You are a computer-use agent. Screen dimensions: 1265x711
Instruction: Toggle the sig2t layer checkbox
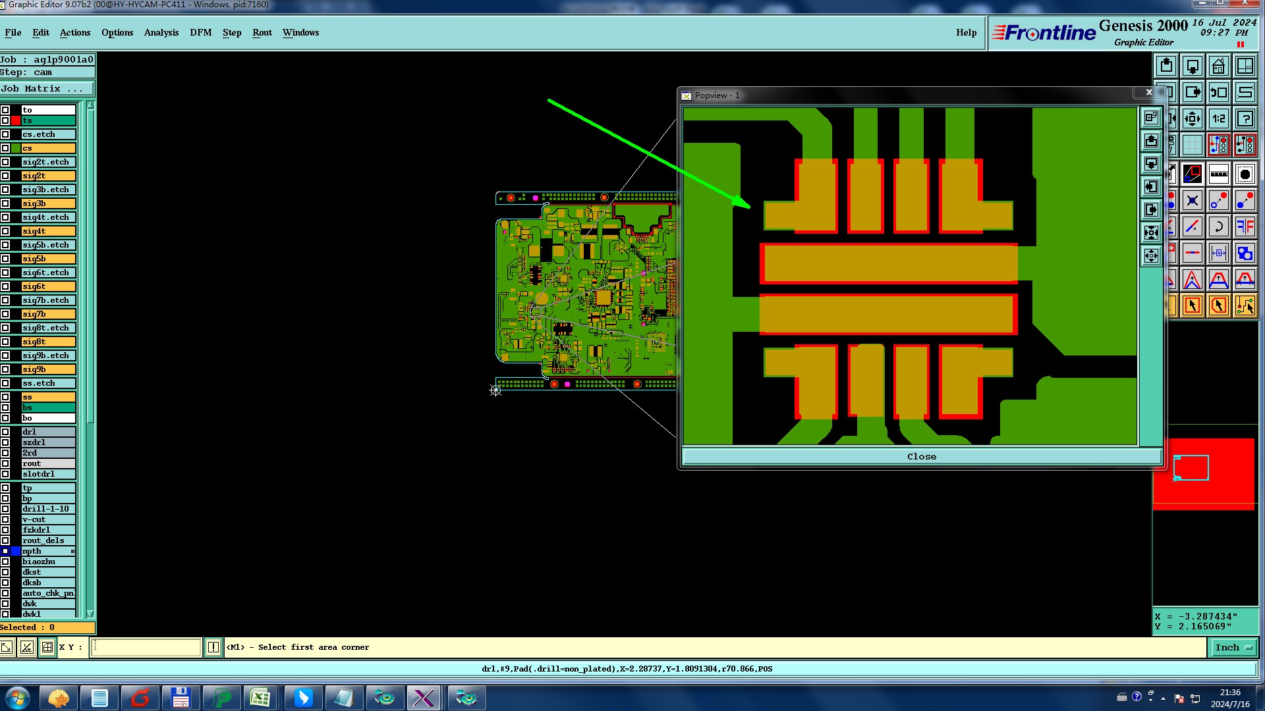point(5,176)
